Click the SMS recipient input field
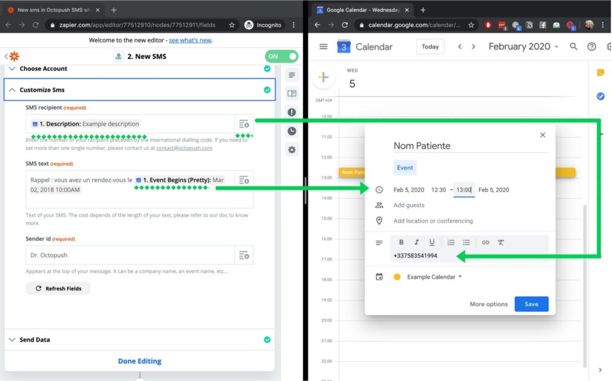The image size is (612, 381). pyautogui.click(x=130, y=124)
